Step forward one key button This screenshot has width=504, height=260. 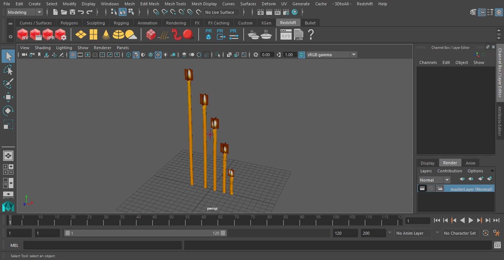[479, 221]
